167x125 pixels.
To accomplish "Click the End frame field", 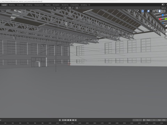I will pyautogui.click(x=161, y=120).
